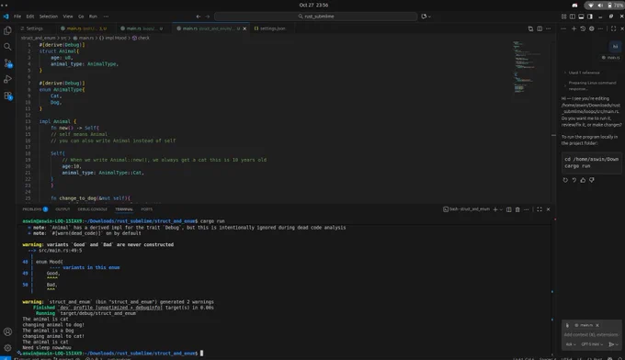Open the File menu
The image size is (625, 360).
tap(17, 17)
